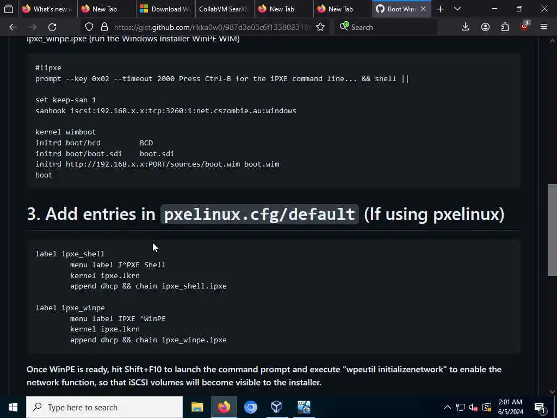
Task: Click the "set keep-san 1" code line
Action: (65, 100)
